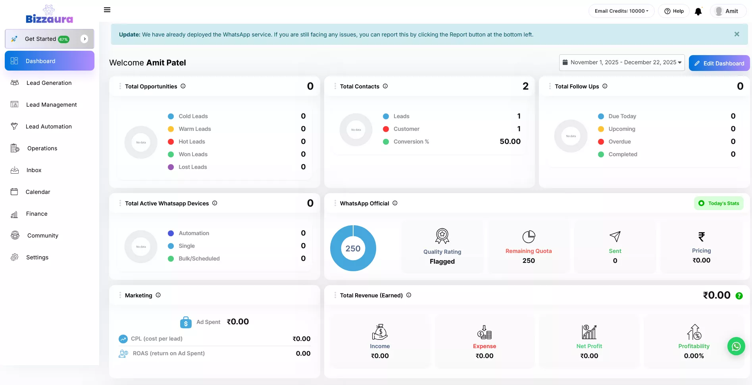The width and height of the screenshot is (752, 385).
Task: Open the Email Credits dropdown
Action: [x=621, y=11]
